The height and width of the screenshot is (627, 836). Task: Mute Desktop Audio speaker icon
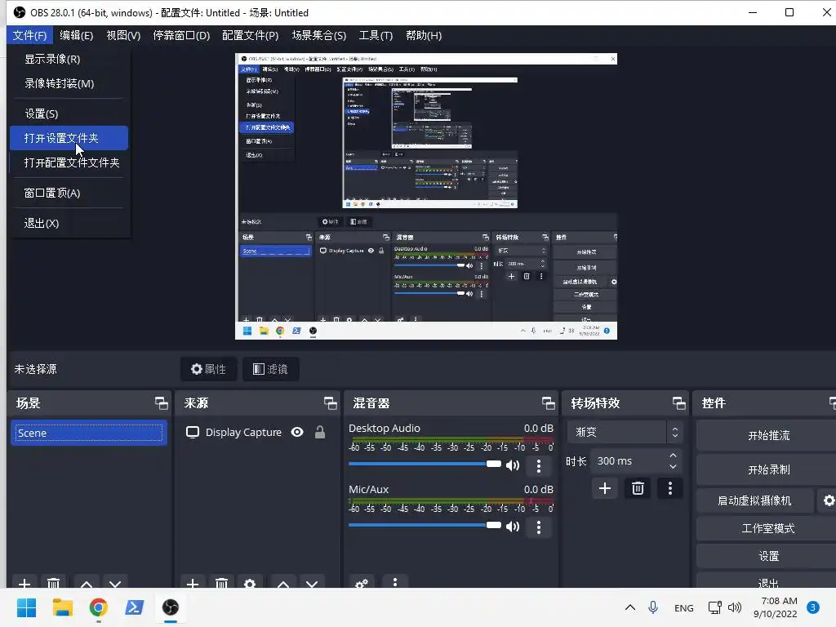tap(513, 465)
